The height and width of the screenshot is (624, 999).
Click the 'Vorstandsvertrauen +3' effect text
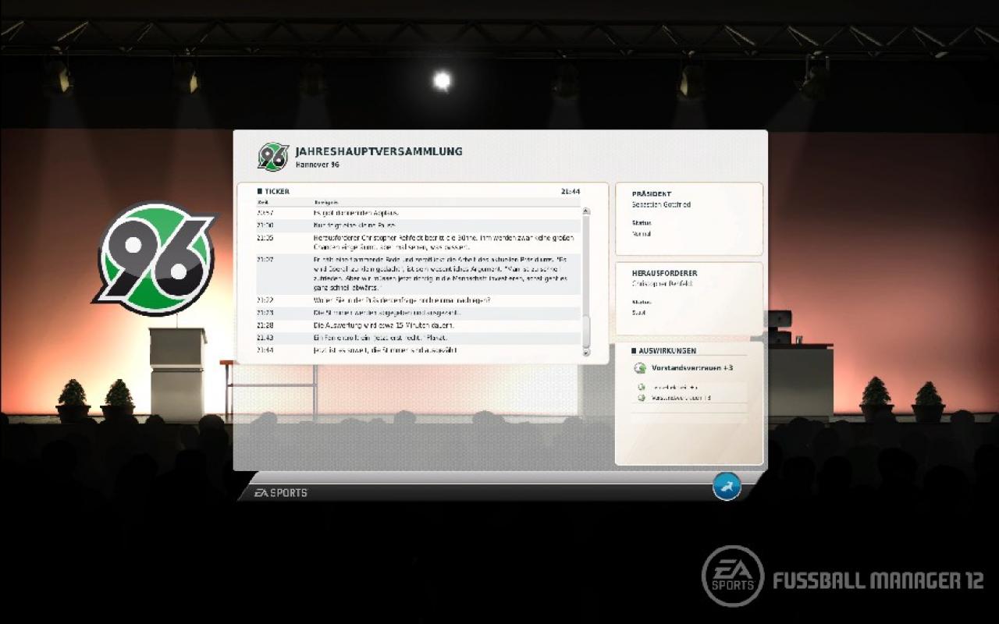click(692, 368)
